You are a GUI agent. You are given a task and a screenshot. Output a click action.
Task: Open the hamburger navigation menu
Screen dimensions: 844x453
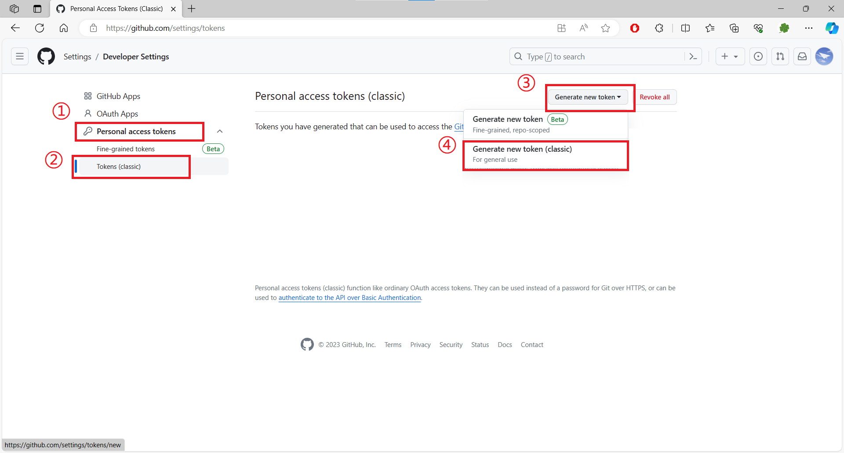click(20, 57)
